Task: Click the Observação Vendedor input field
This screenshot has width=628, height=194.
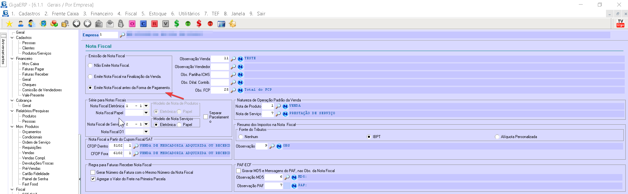Action: pyautogui.click(x=220, y=67)
